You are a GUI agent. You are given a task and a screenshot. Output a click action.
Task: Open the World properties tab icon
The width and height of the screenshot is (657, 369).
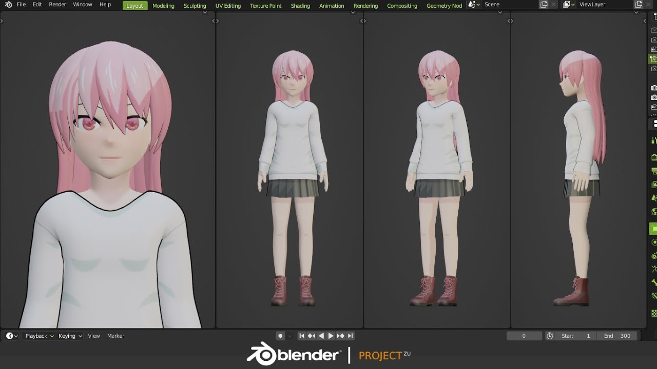click(x=654, y=211)
